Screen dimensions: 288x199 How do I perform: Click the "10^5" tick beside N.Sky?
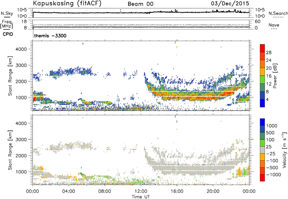pyautogui.click(x=22, y=10)
